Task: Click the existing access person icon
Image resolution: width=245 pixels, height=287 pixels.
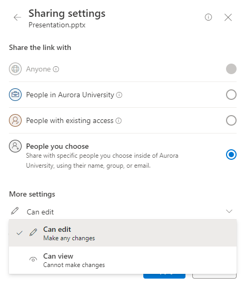Action: 15,120
